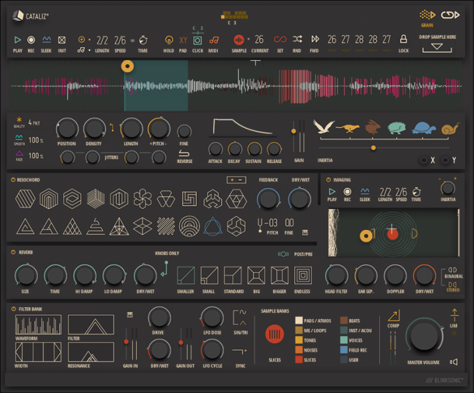
Task: Select the FIELD REC sample bank swatch
Action: click(344, 350)
